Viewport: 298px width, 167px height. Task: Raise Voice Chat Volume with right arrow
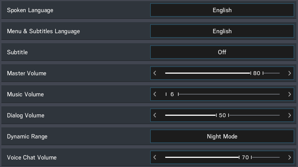289,158
